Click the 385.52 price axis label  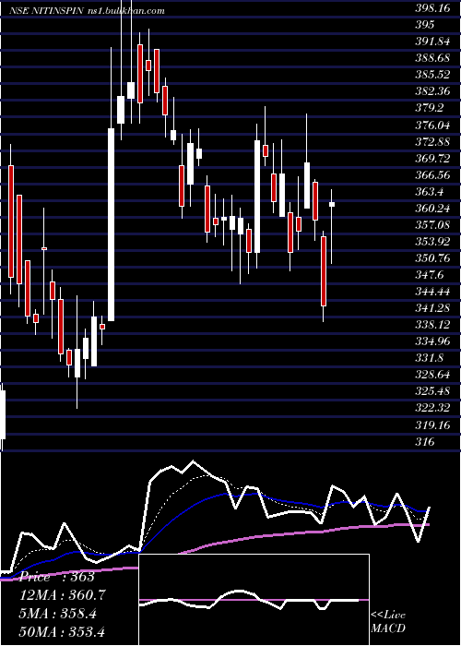click(x=431, y=75)
